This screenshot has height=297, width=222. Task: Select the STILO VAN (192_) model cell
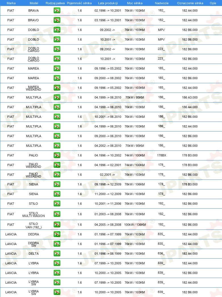33,225
